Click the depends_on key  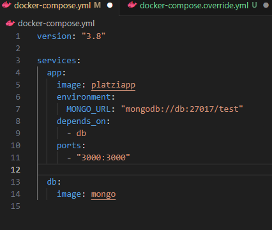tap(81, 121)
